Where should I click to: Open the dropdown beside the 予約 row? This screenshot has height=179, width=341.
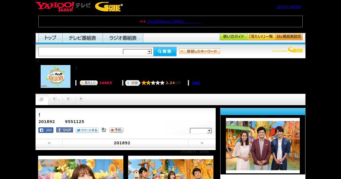(x=201, y=131)
